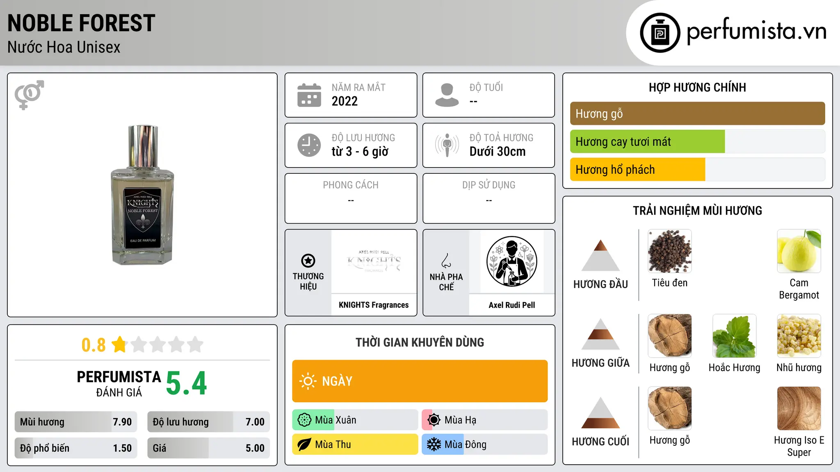The image size is (840, 472).
Task: Click the star badge icon above Thương hiệu
Action: coord(308,261)
